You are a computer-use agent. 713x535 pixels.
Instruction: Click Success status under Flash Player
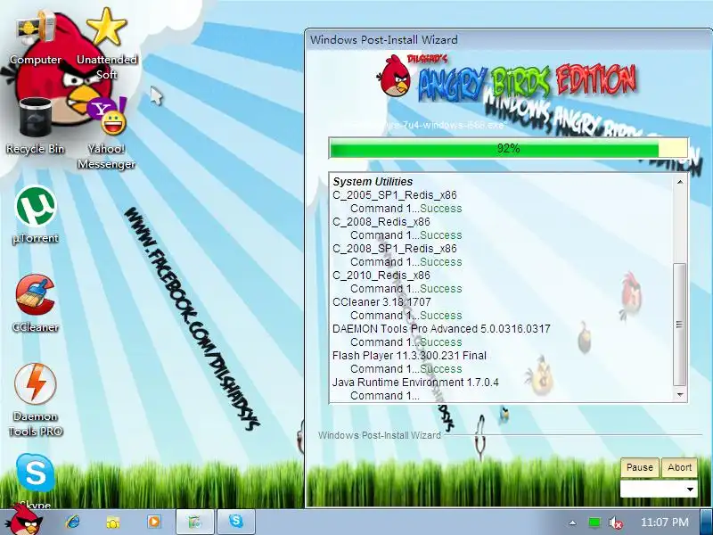click(x=440, y=369)
